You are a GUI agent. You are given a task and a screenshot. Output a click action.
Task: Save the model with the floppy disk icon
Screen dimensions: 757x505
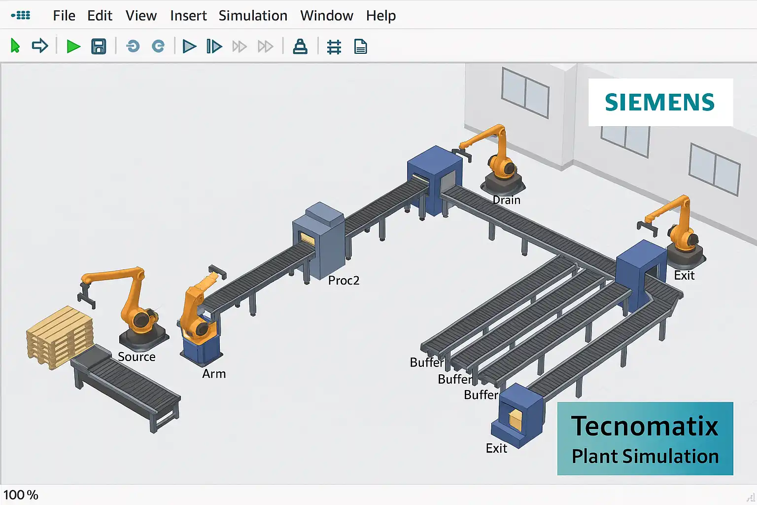point(99,46)
